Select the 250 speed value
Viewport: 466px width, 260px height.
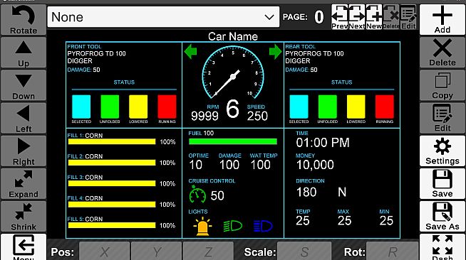coord(257,116)
